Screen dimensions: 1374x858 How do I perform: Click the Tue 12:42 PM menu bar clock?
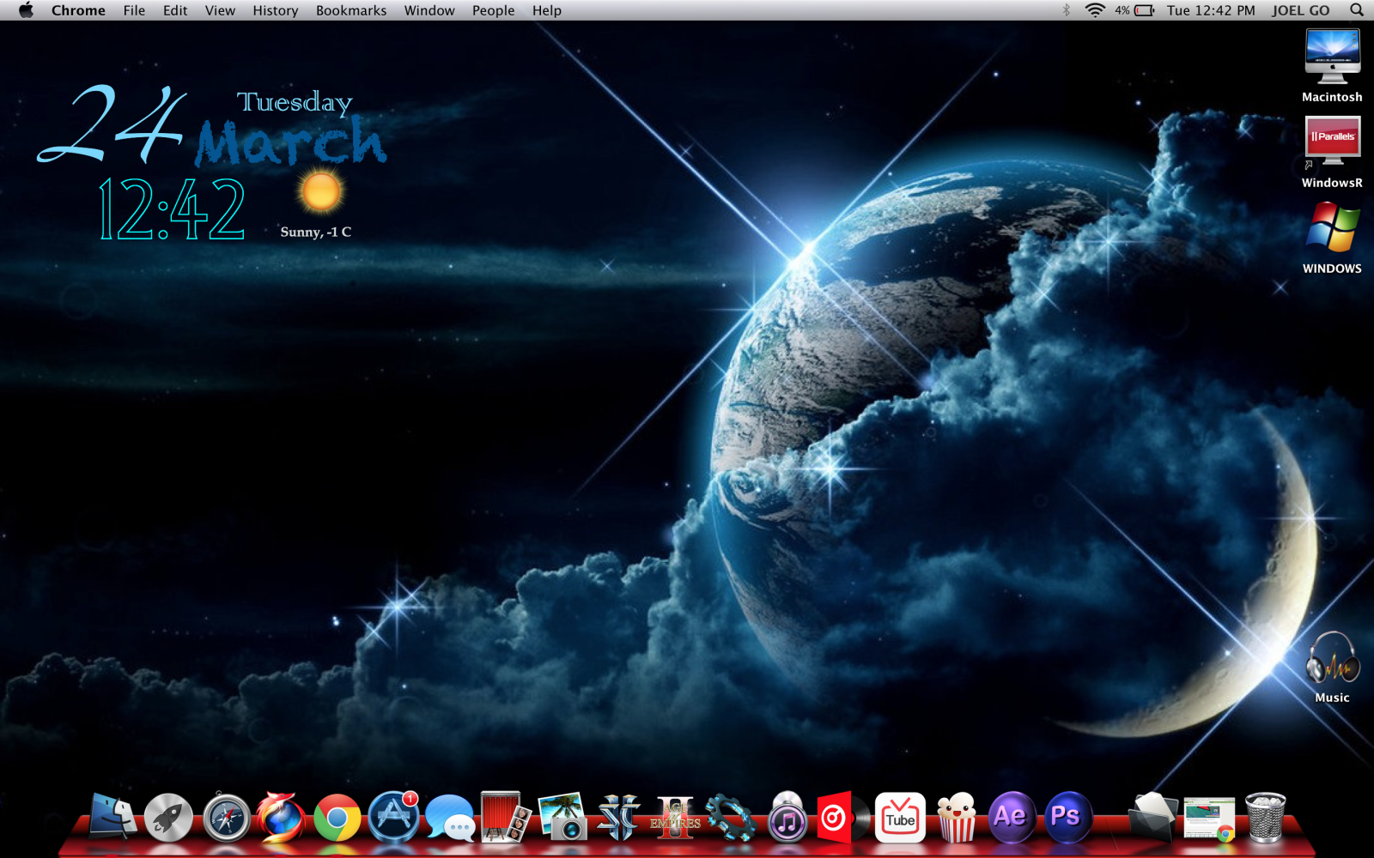1211,10
